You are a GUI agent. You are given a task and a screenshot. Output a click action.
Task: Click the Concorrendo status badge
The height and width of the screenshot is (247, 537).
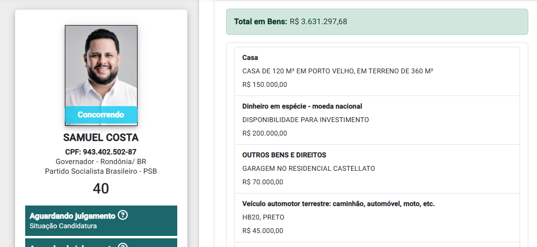(101, 115)
